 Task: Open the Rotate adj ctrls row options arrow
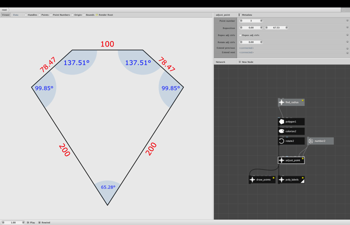(347, 42)
